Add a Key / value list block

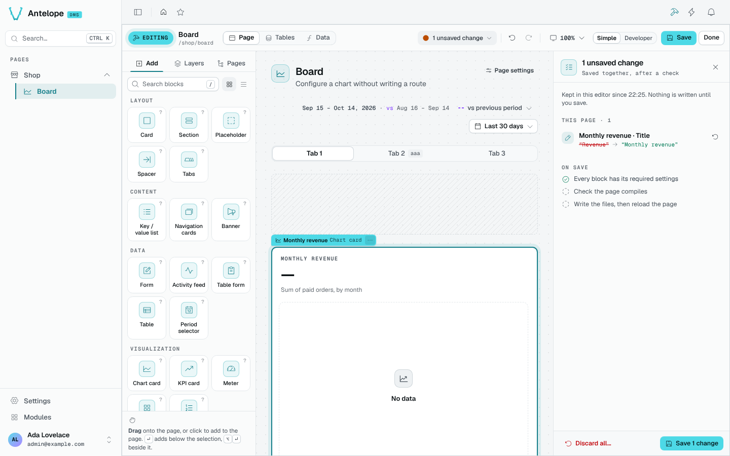[147, 219]
